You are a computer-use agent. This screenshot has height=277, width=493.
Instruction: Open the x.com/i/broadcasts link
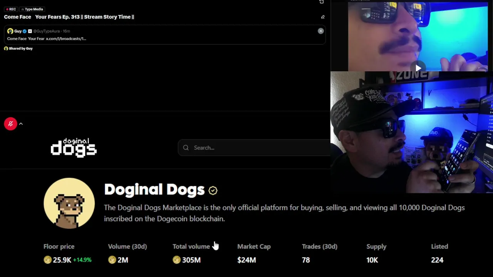click(66, 38)
